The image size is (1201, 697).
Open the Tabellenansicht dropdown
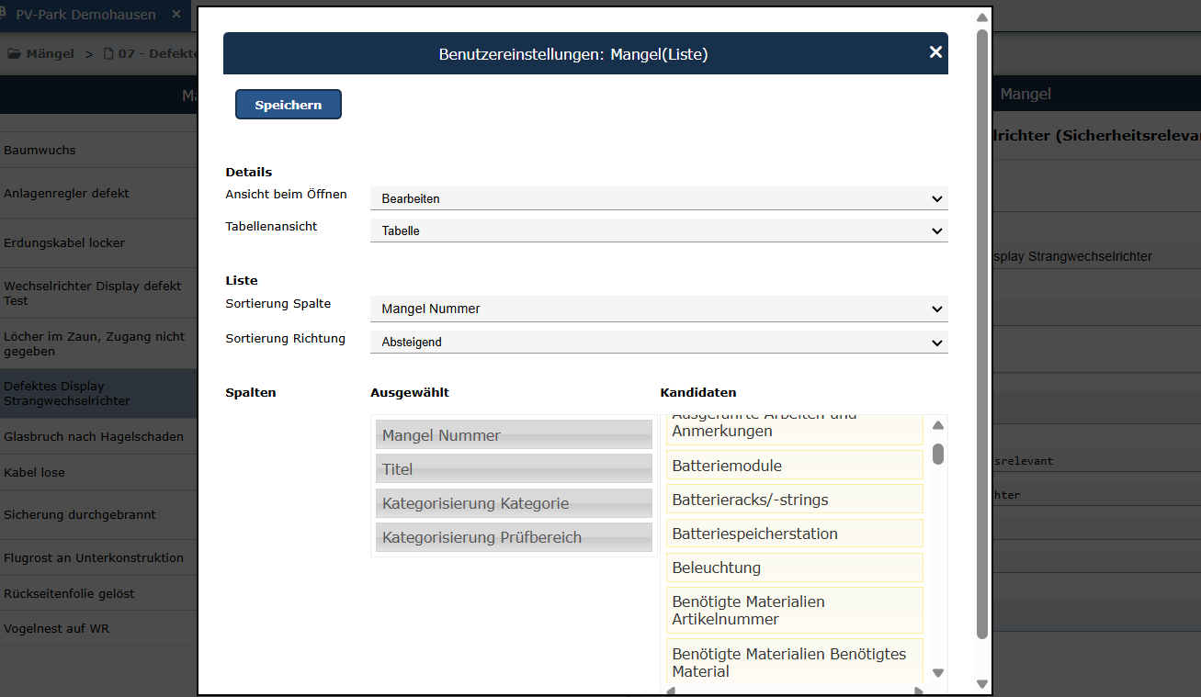click(659, 230)
